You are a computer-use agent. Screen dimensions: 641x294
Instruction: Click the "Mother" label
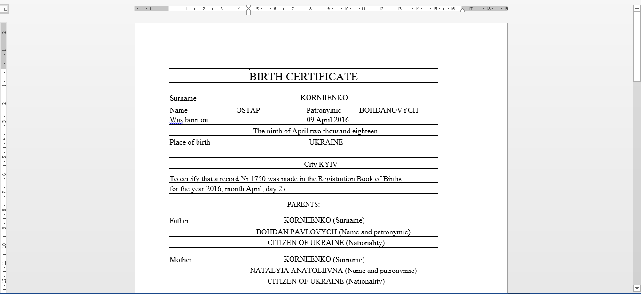coord(181,260)
